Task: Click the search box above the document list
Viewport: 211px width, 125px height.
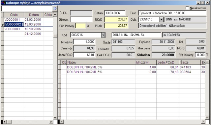Action: tap(27, 9)
